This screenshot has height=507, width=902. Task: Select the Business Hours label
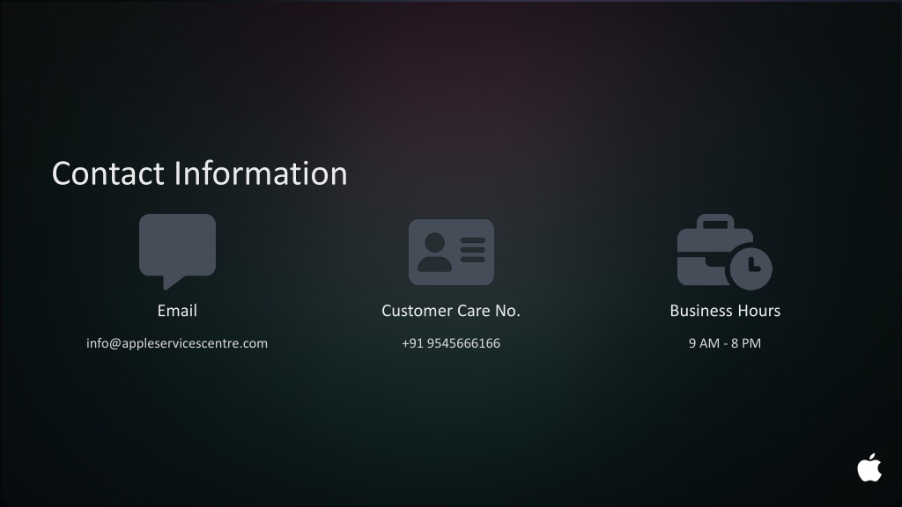(x=725, y=311)
